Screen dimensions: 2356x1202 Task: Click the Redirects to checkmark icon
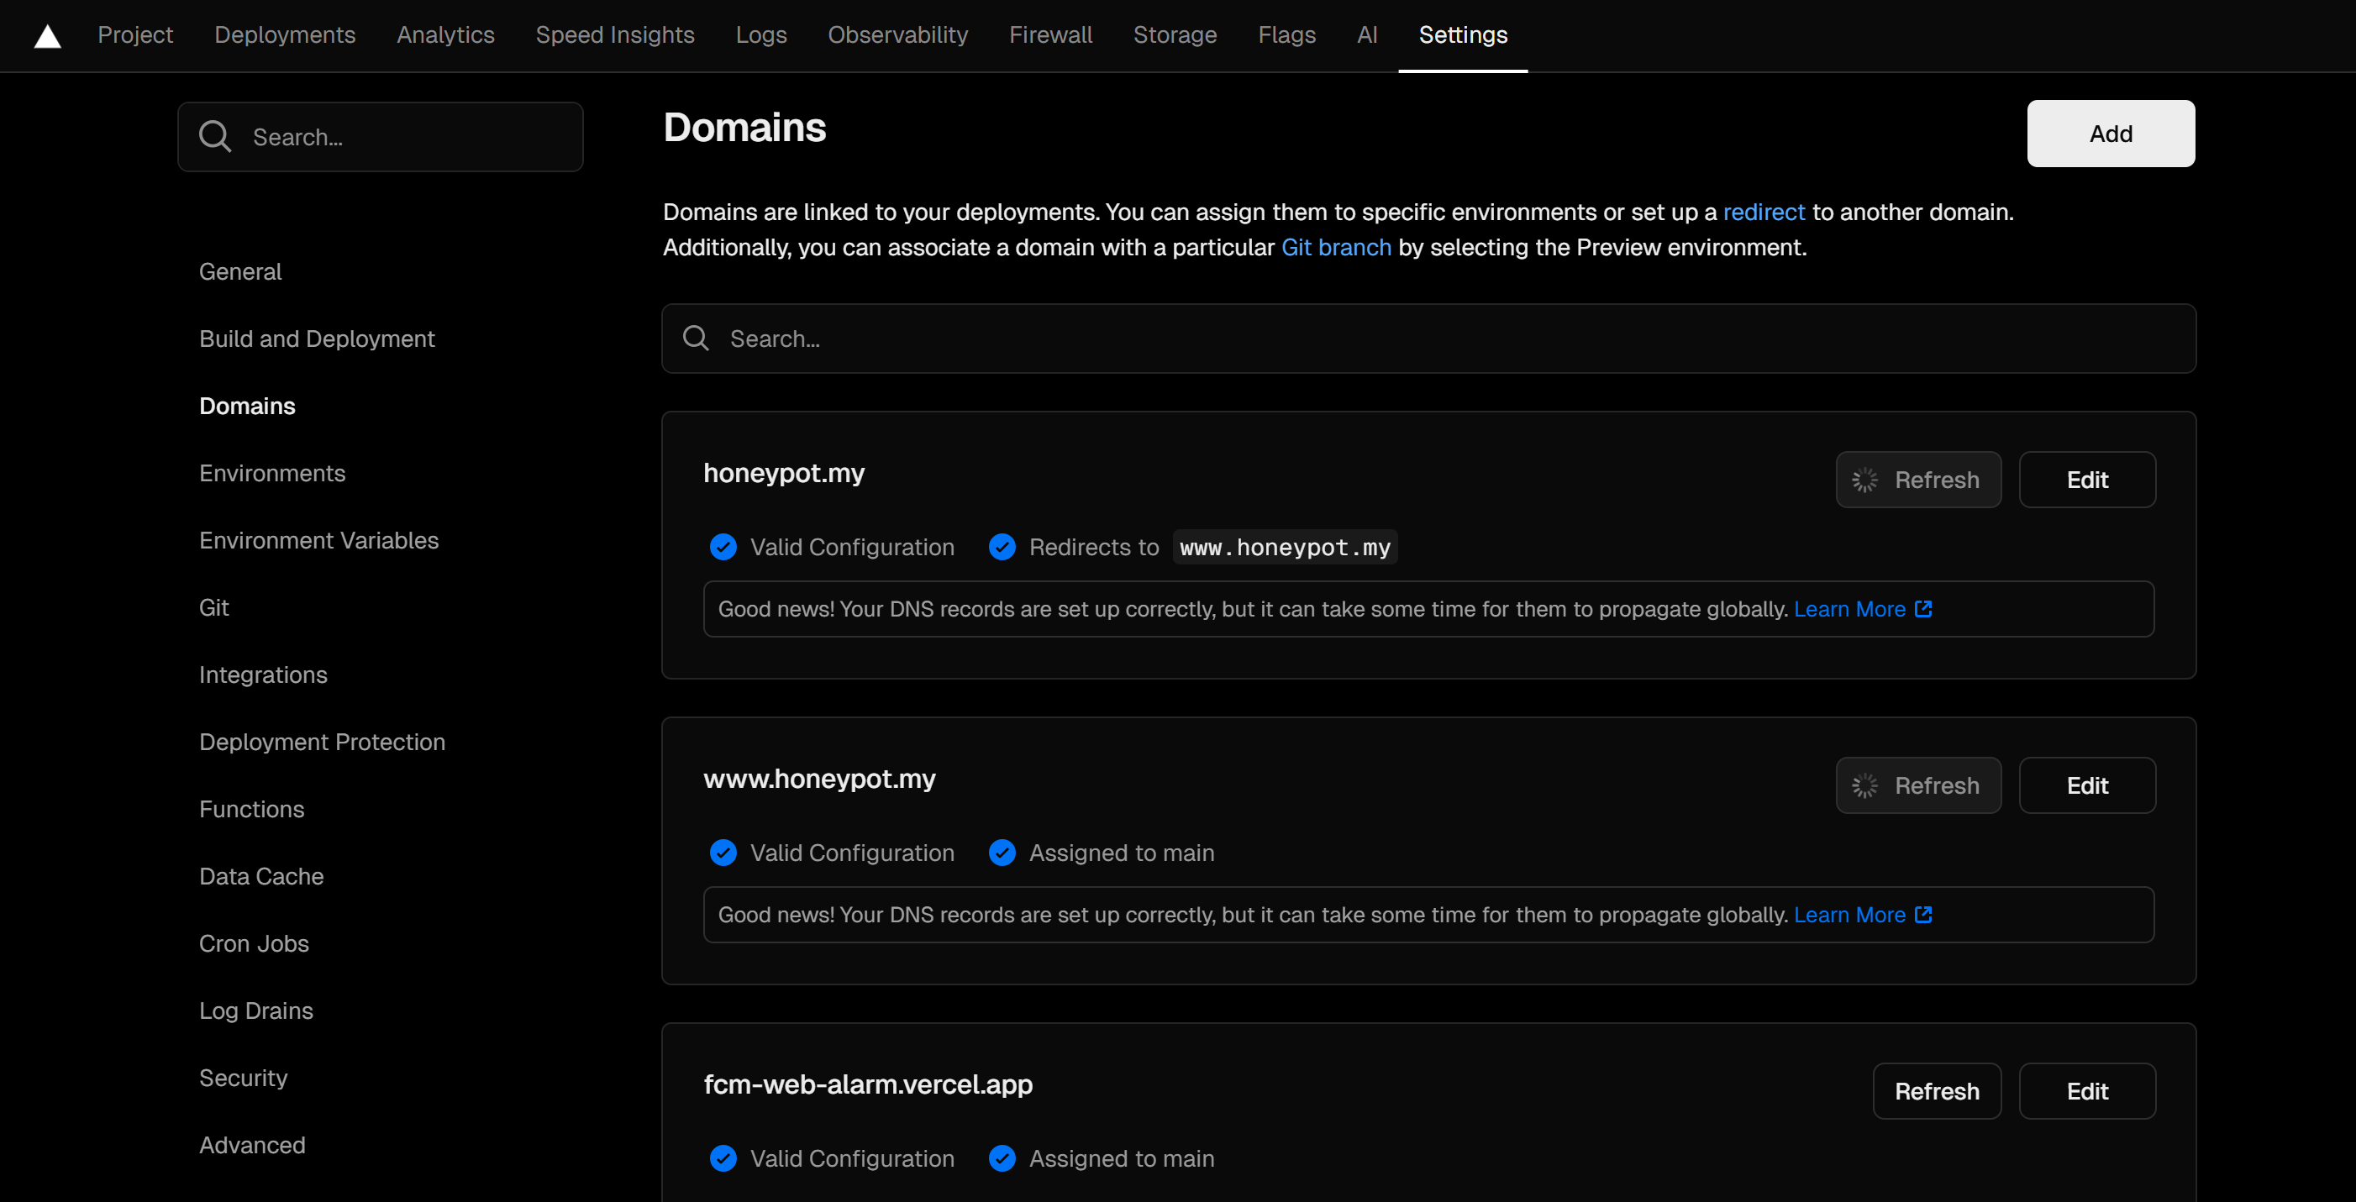pos(1002,548)
